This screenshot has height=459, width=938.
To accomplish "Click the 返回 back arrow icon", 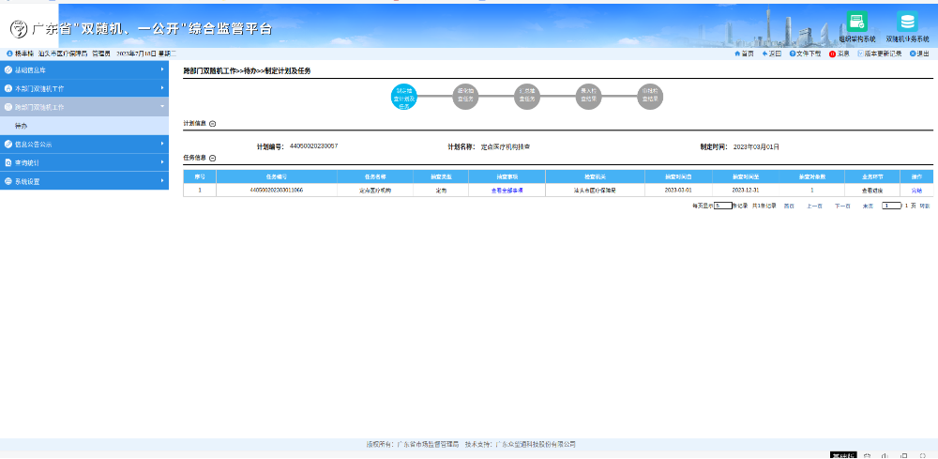I will [x=764, y=54].
